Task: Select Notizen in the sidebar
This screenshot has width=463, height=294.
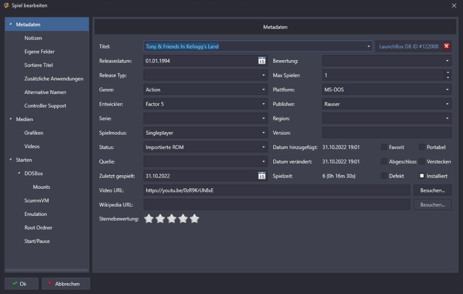Action: 33,38
